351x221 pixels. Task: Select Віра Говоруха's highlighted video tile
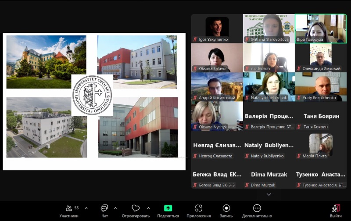click(321, 29)
